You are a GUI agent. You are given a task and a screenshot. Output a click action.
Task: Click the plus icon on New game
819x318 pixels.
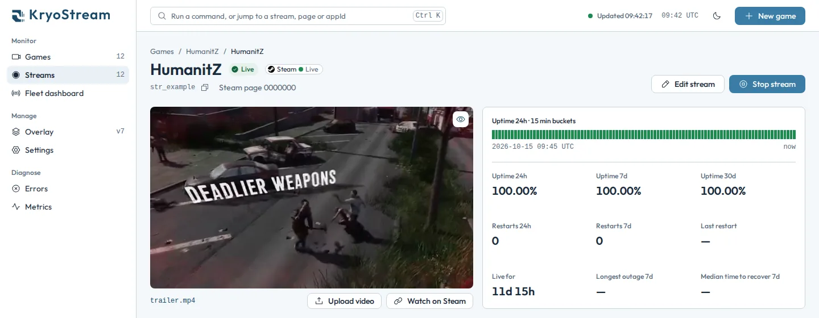[x=749, y=16]
